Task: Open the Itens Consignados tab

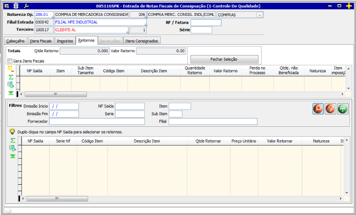Action: (x=142, y=41)
